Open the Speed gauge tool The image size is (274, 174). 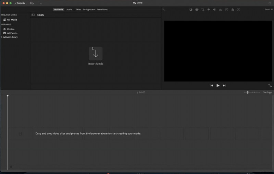click(227, 10)
